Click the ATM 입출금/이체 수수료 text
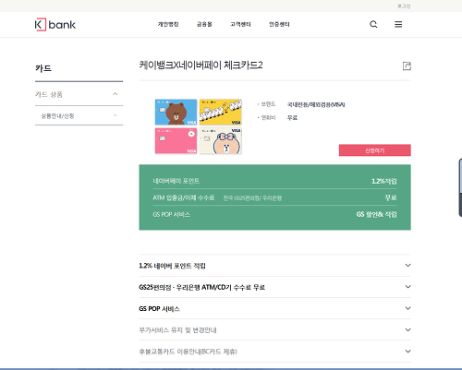 pos(184,197)
